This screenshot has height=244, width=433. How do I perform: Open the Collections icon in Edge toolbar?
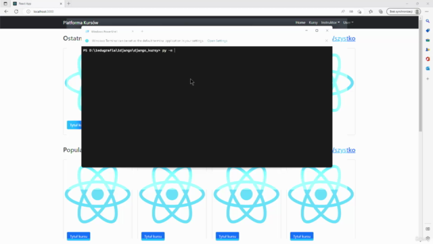click(x=380, y=12)
